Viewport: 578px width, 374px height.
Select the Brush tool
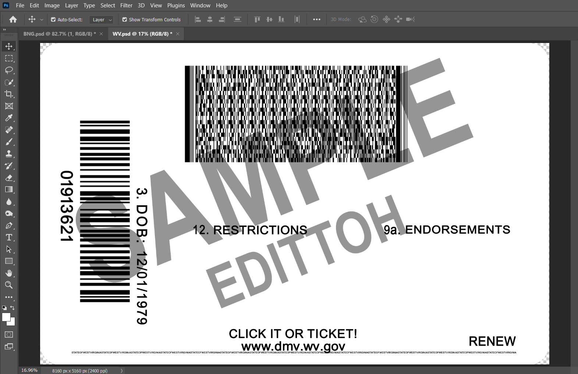tap(9, 142)
